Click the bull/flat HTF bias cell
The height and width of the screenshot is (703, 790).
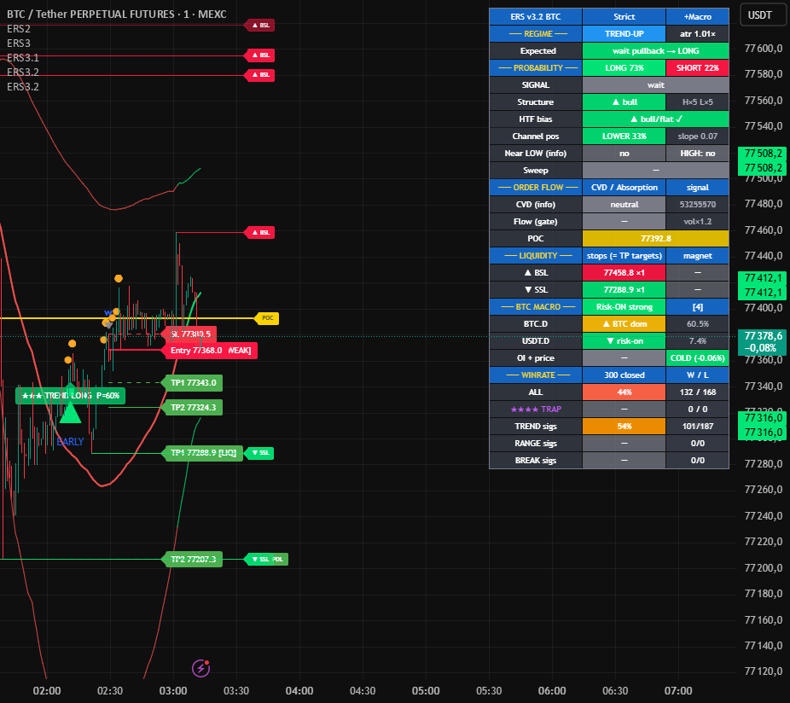pyautogui.click(x=655, y=119)
